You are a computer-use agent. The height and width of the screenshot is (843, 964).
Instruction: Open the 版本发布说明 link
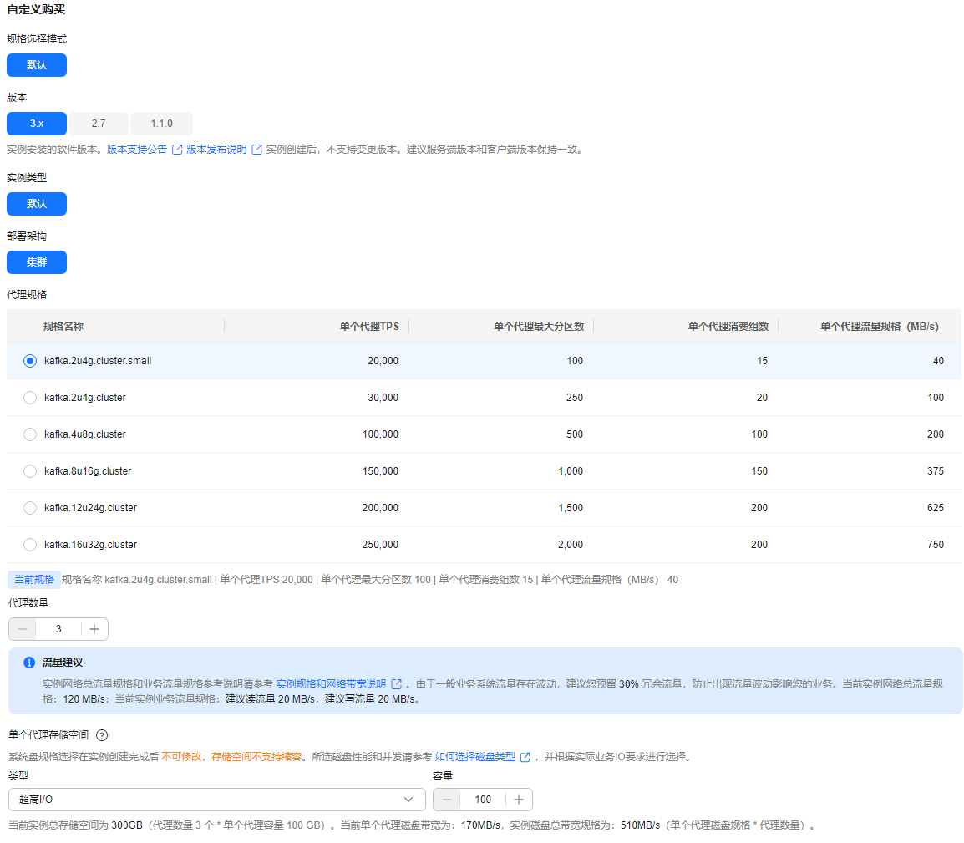[x=216, y=150]
